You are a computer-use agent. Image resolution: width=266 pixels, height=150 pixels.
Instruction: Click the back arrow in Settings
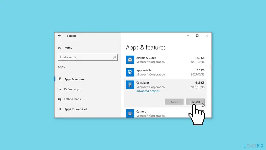tap(59, 35)
